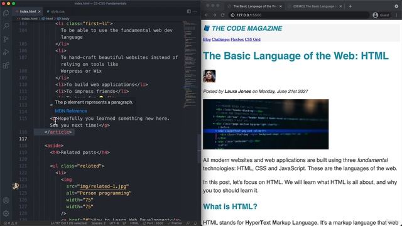Click the "What is HTML?" heading
Screen dimensions: 402x226
[230, 207]
